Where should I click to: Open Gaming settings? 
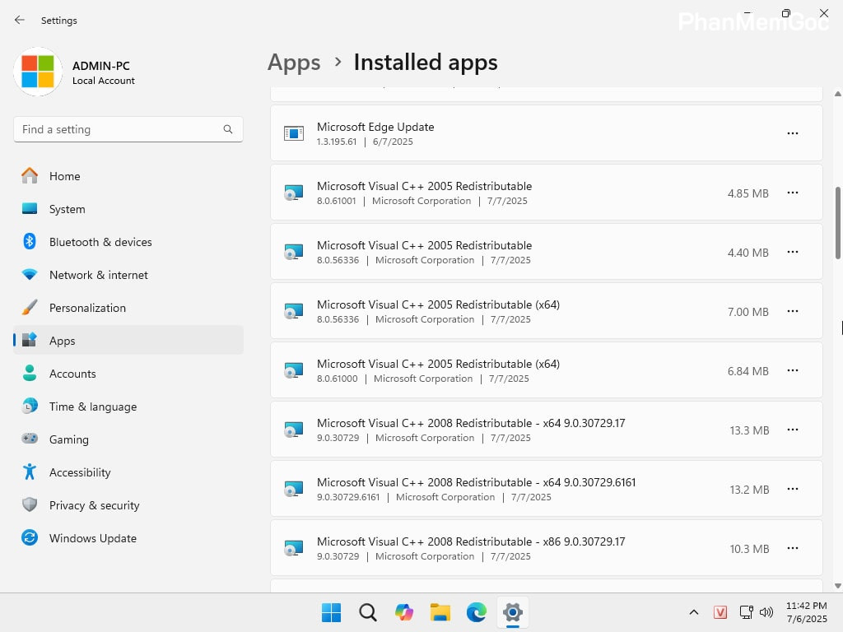(x=68, y=439)
